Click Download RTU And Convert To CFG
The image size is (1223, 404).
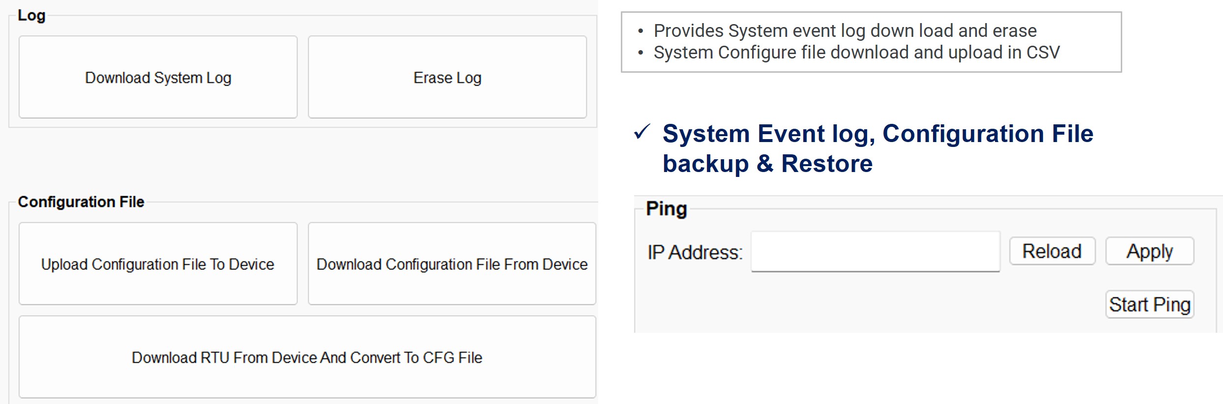point(307,357)
